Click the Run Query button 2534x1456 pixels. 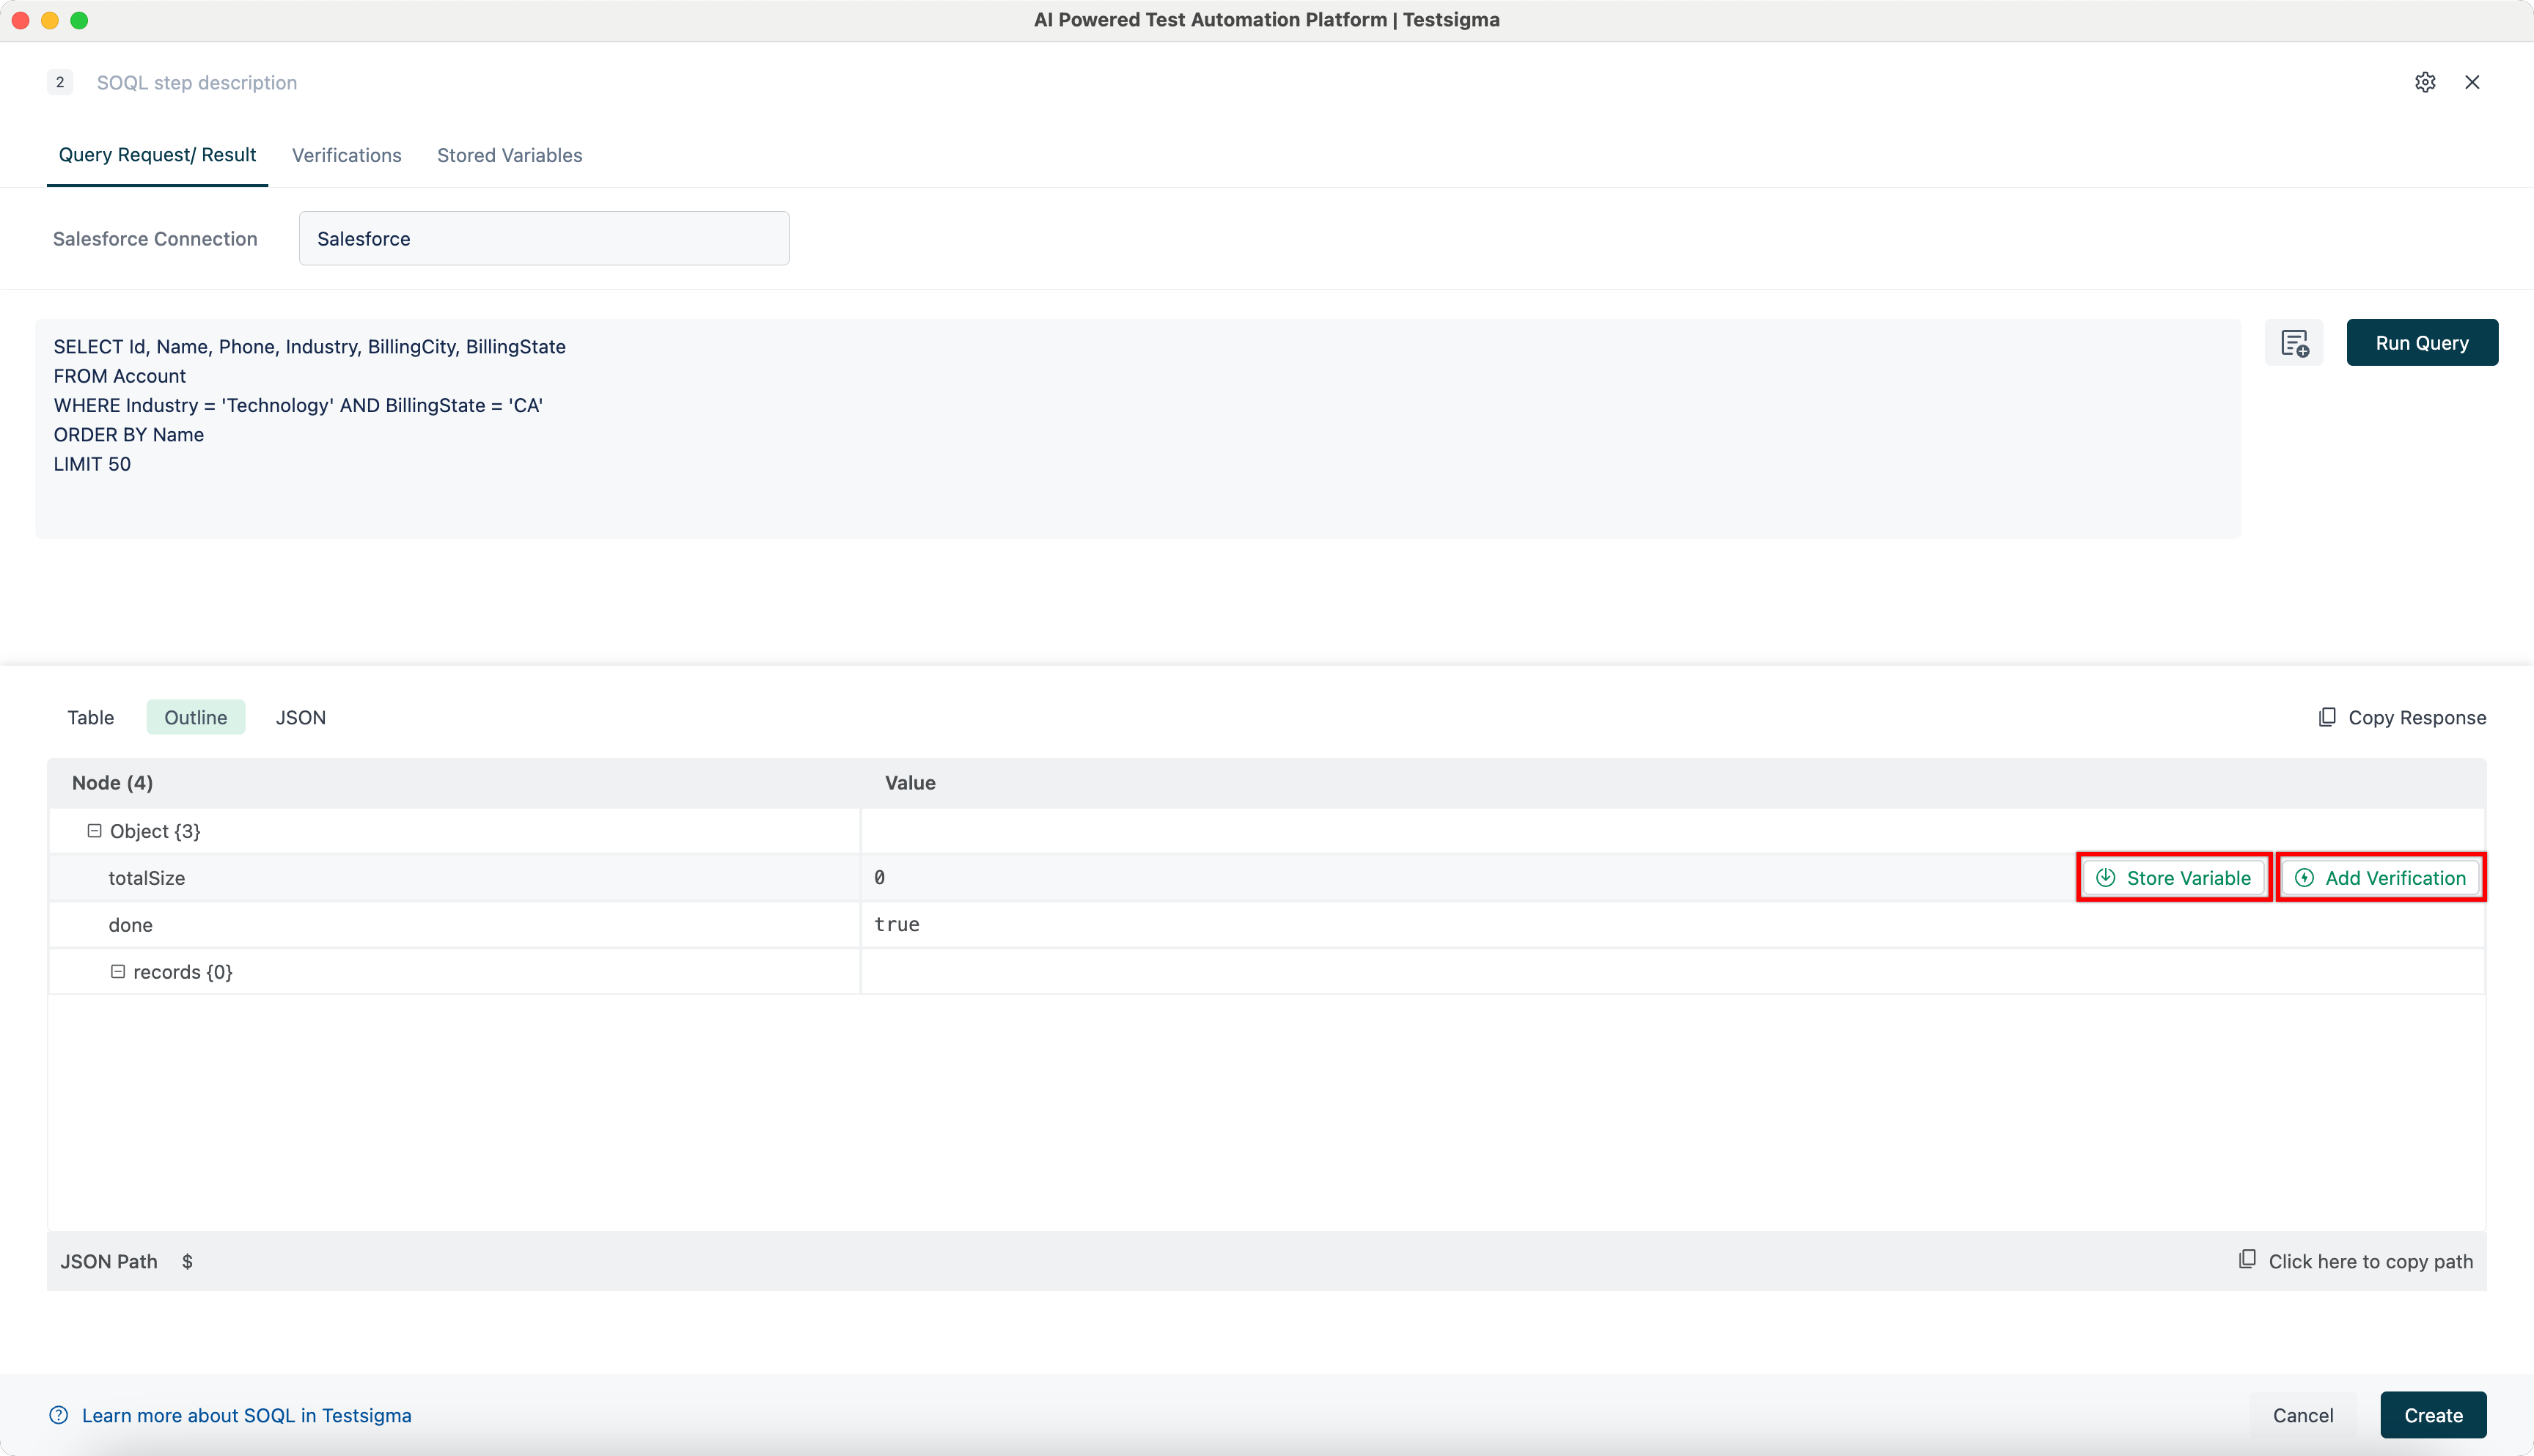(2422, 342)
